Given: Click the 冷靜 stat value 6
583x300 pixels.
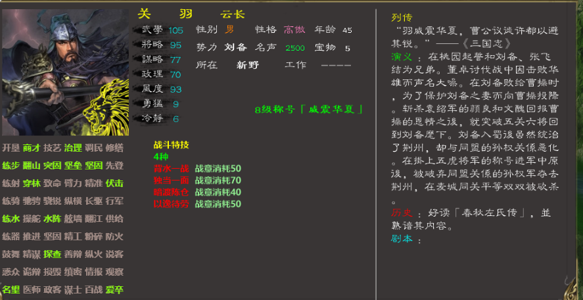Looking at the screenshot, I should (176, 119).
